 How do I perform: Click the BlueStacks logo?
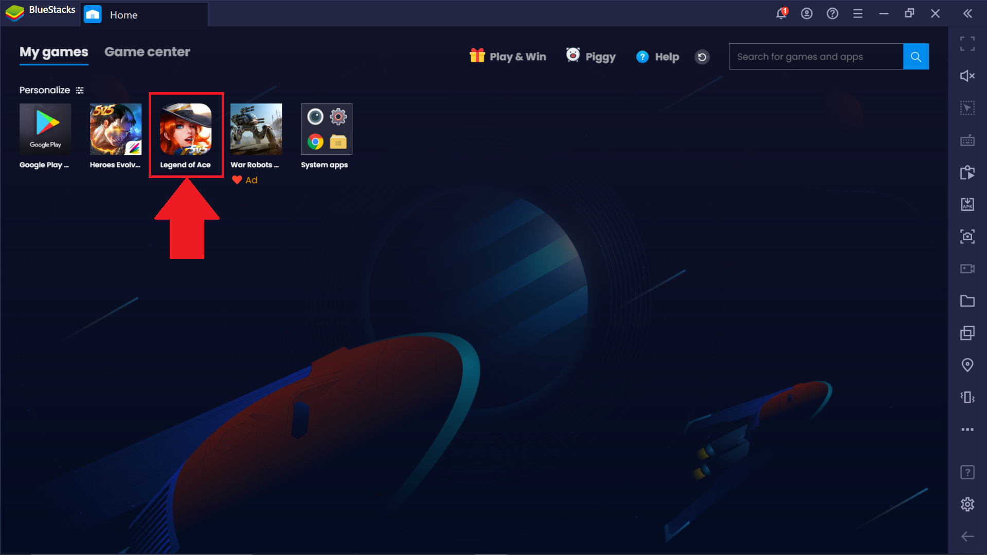(x=14, y=13)
